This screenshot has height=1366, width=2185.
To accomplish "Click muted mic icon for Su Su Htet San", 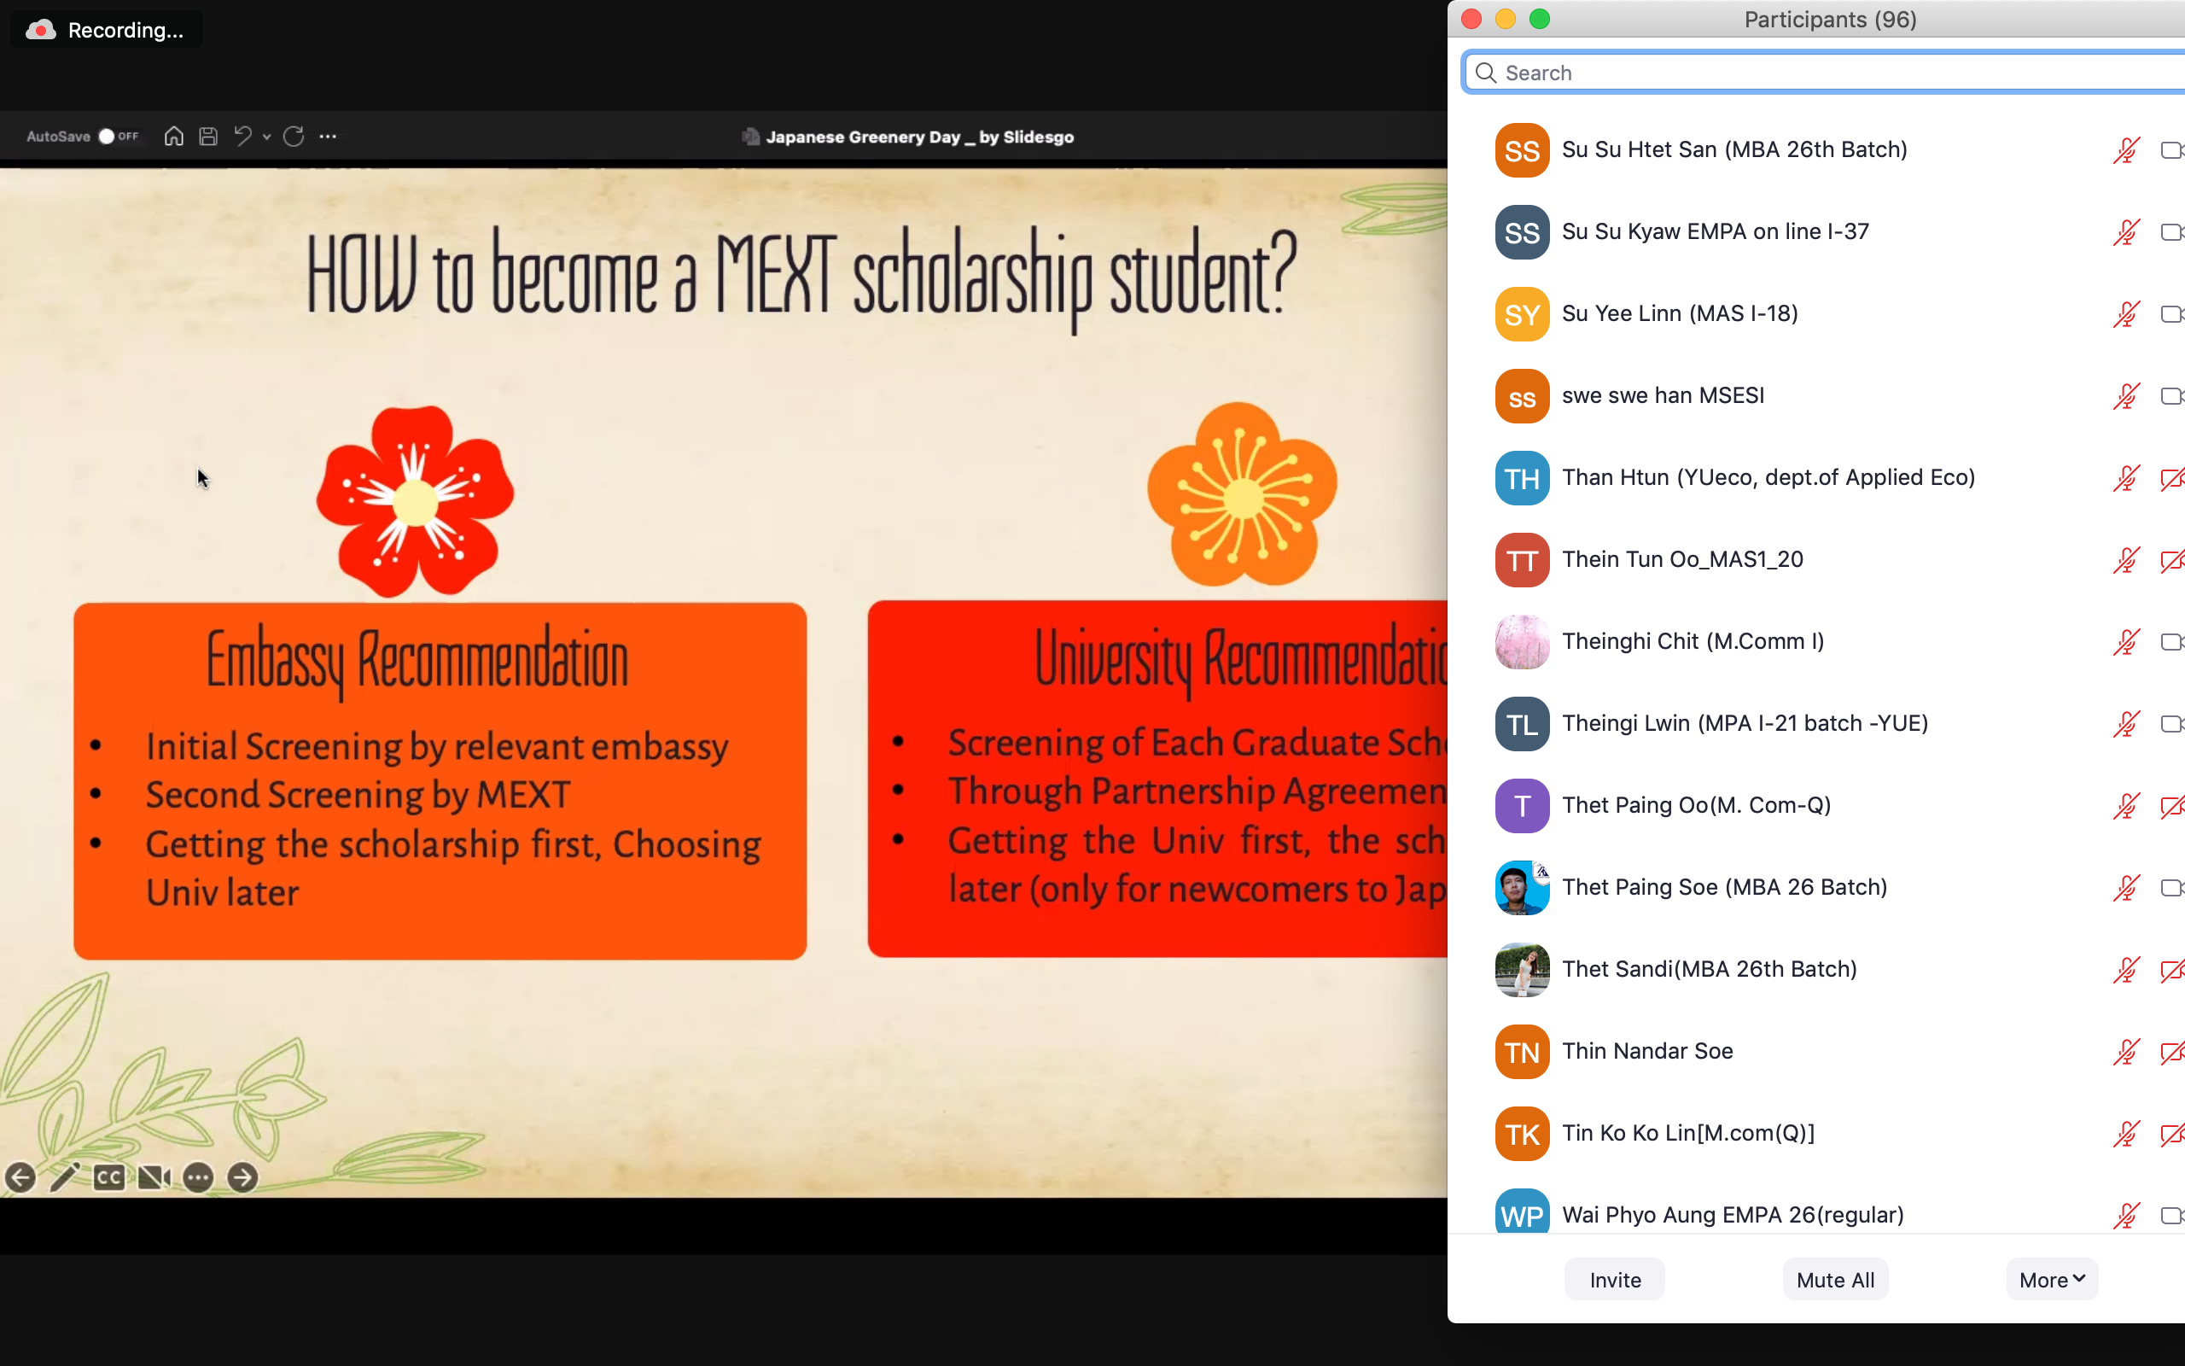I will [x=2126, y=150].
